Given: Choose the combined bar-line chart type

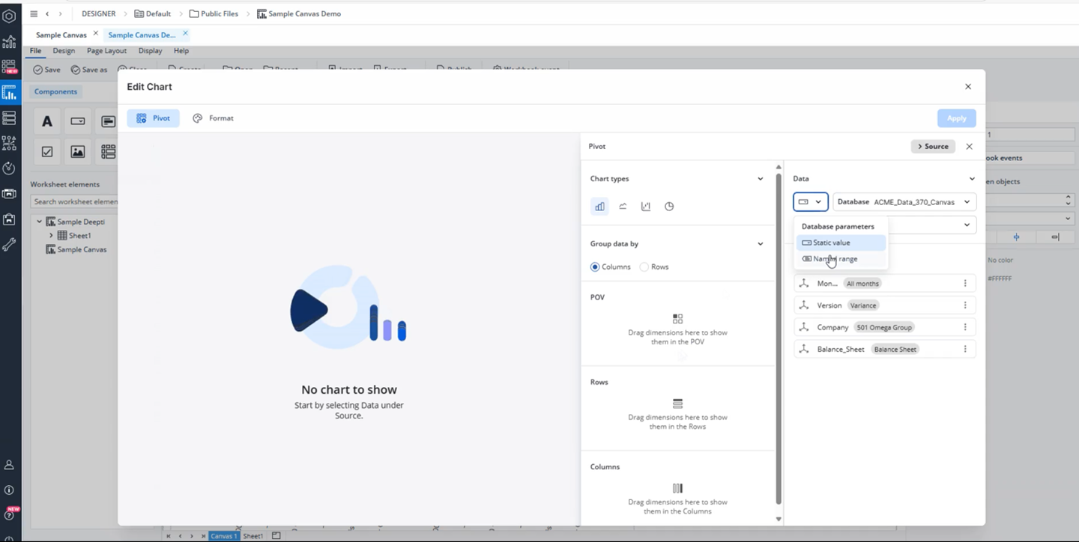Looking at the screenshot, I should tap(646, 207).
